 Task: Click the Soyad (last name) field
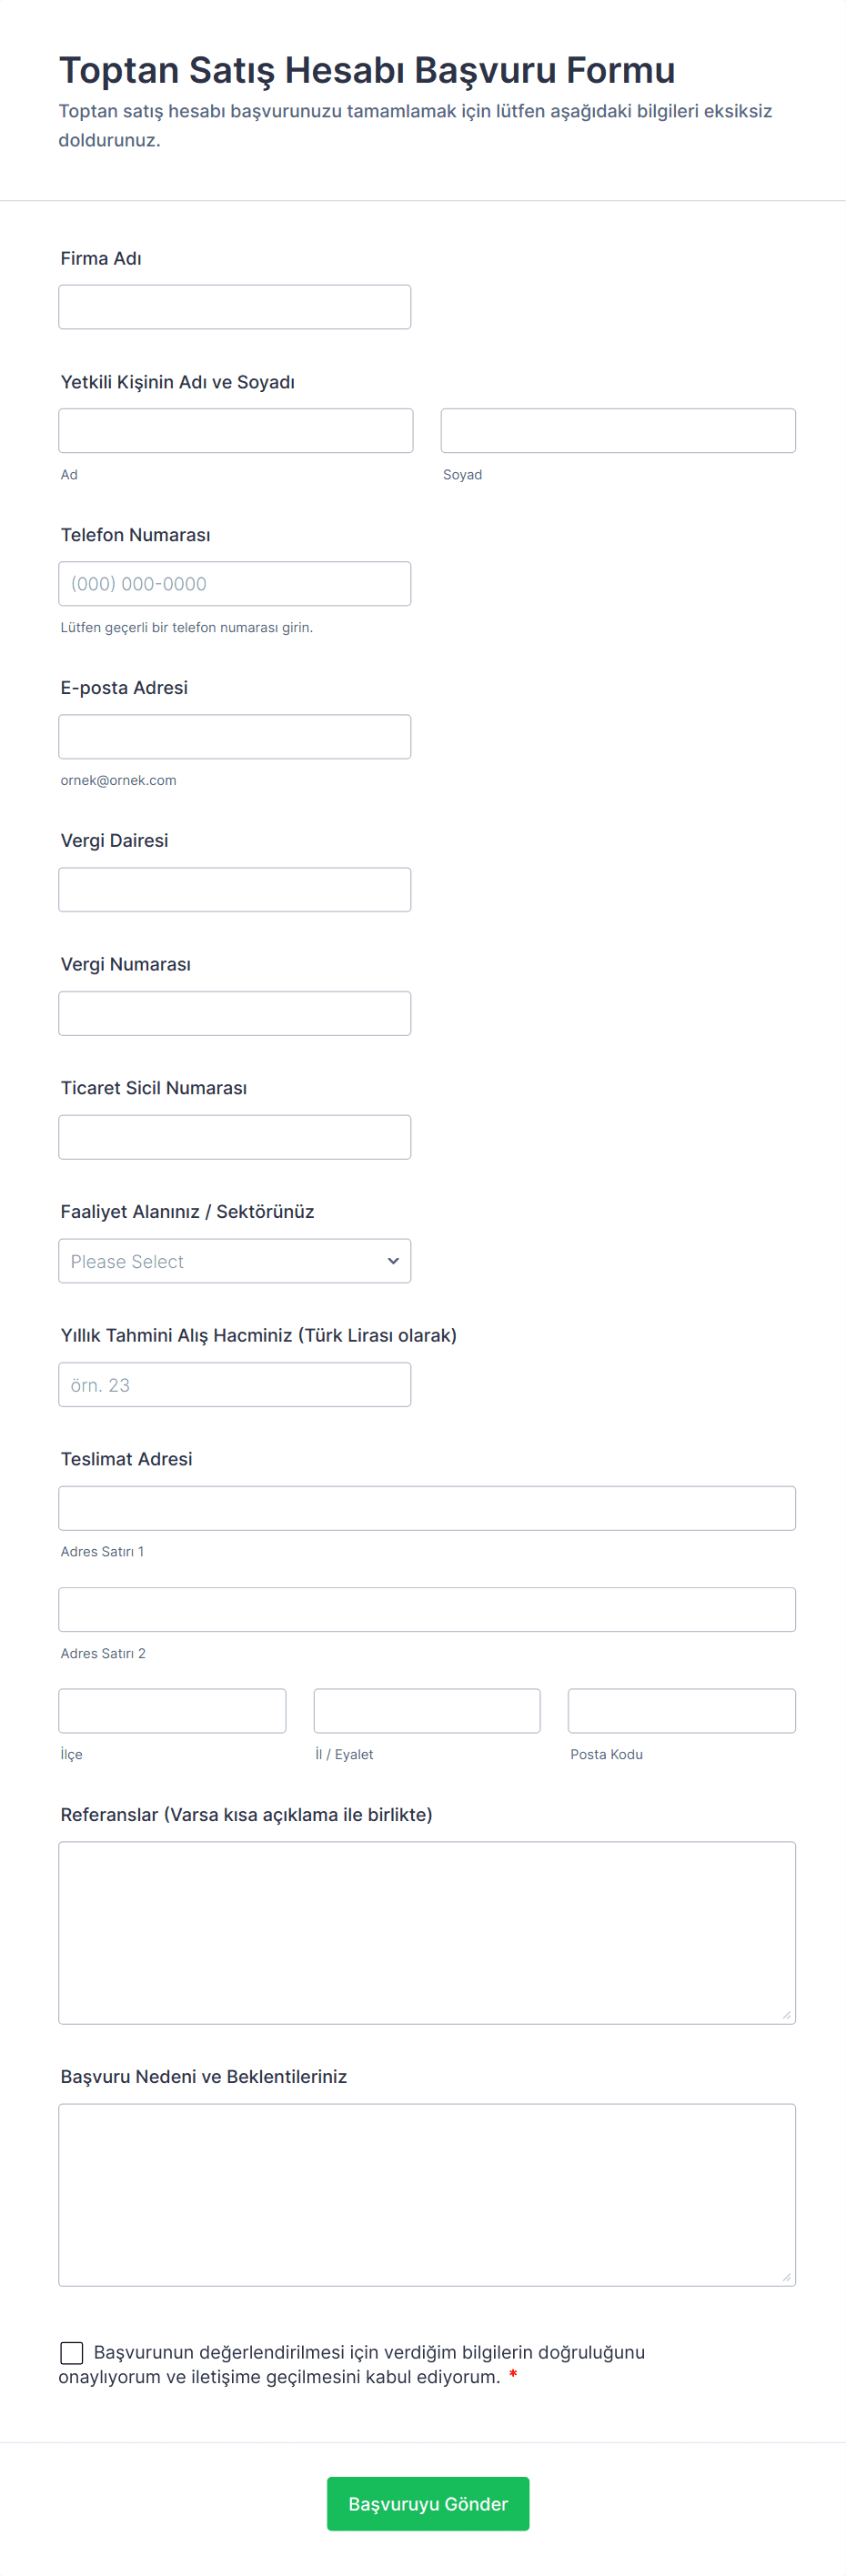(617, 431)
